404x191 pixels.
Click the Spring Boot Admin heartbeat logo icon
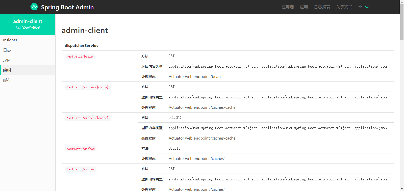point(34,7)
